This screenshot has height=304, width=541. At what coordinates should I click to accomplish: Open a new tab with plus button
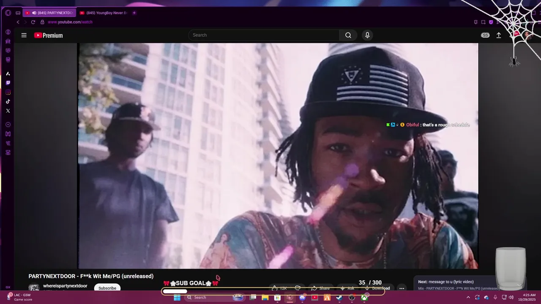(134, 13)
